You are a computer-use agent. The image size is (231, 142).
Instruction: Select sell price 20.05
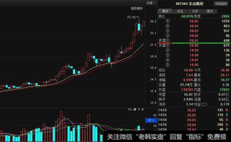[194, 21]
